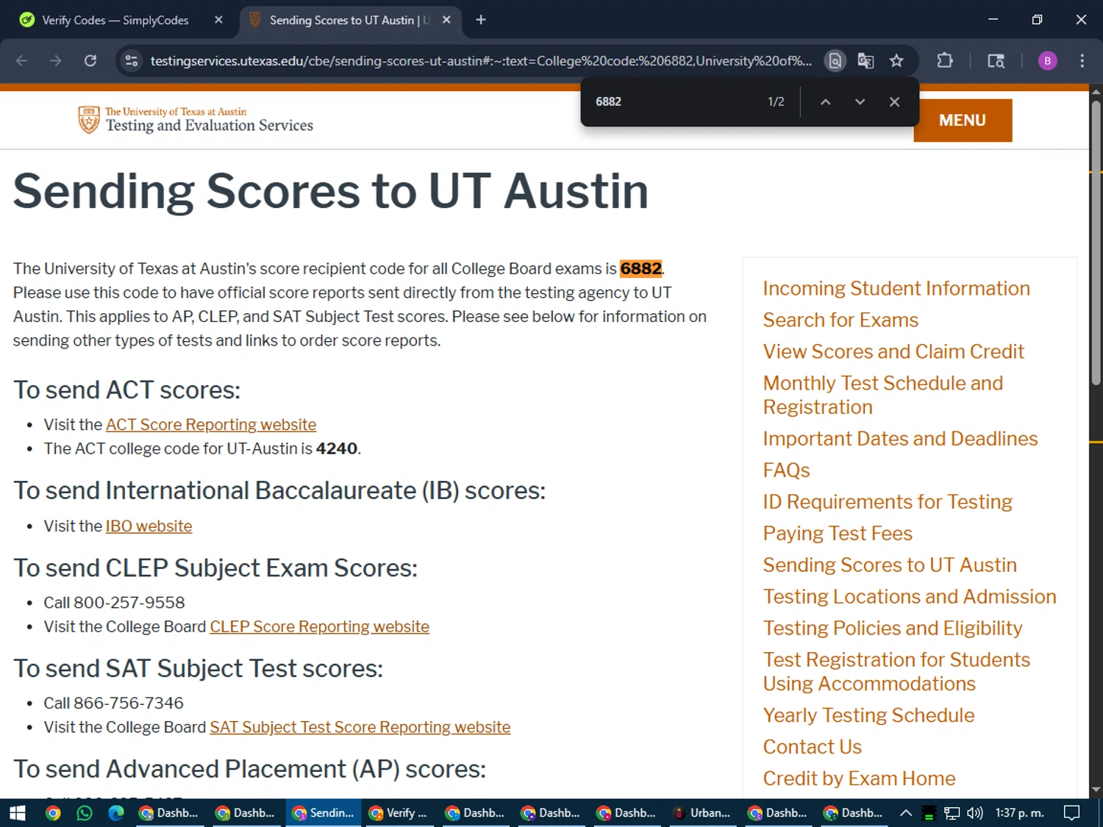The width and height of the screenshot is (1103, 827).
Task: Click the ACT college code 4240
Action: [337, 448]
